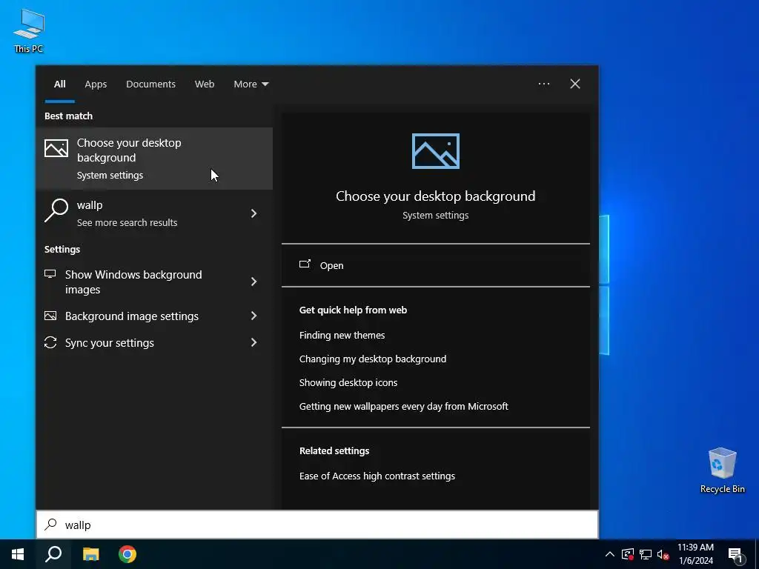Click the Open icon in preview pane
Viewport: 759px width, 569px height.
tap(305, 264)
